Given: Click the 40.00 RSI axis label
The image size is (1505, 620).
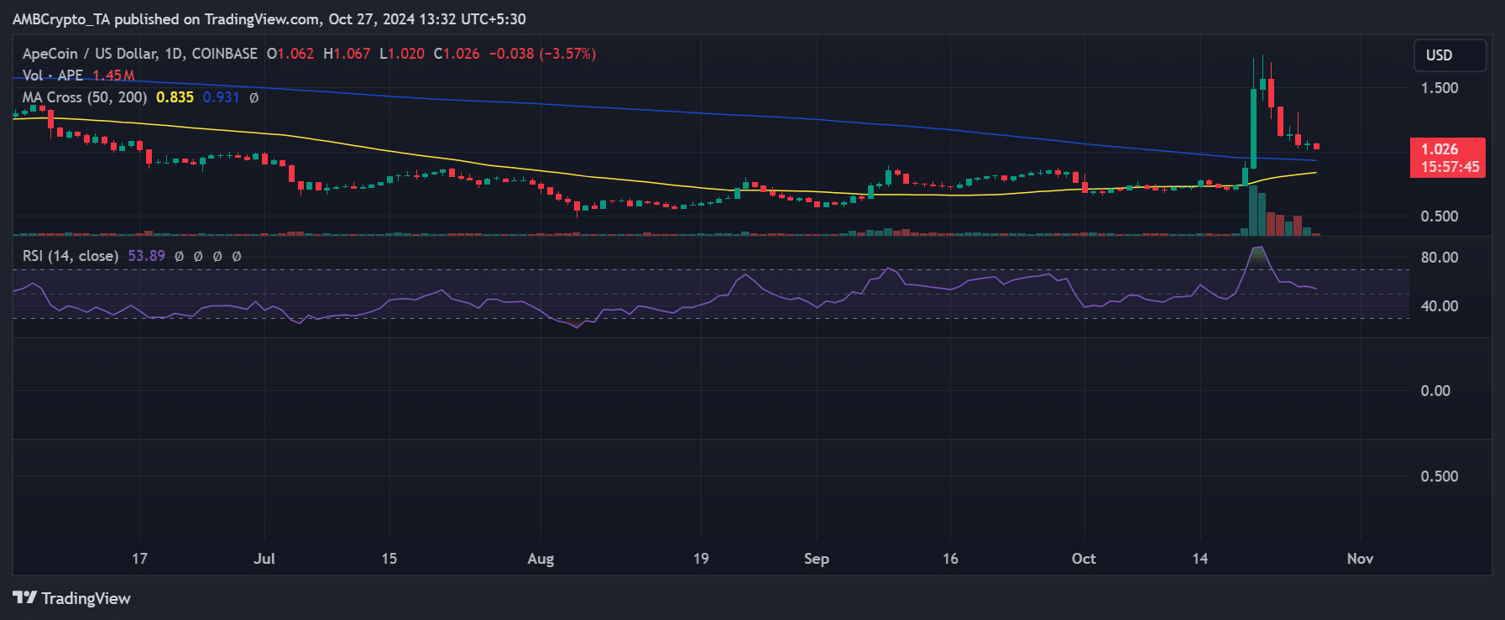Looking at the screenshot, I should [x=1440, y=306].
